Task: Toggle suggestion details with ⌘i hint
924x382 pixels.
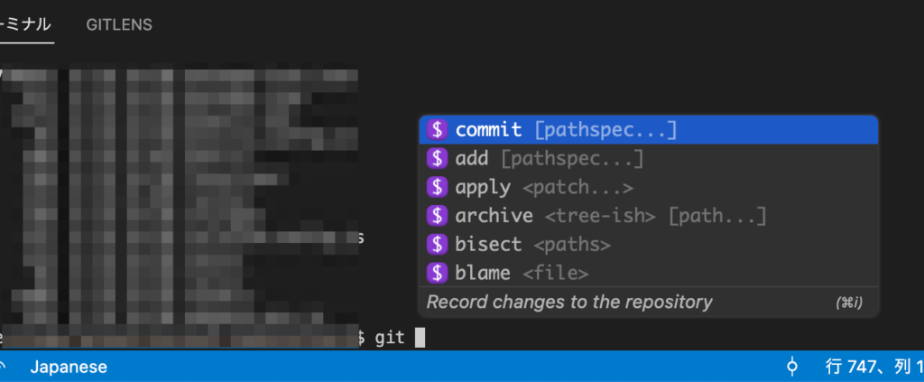Action: point(848,303)
